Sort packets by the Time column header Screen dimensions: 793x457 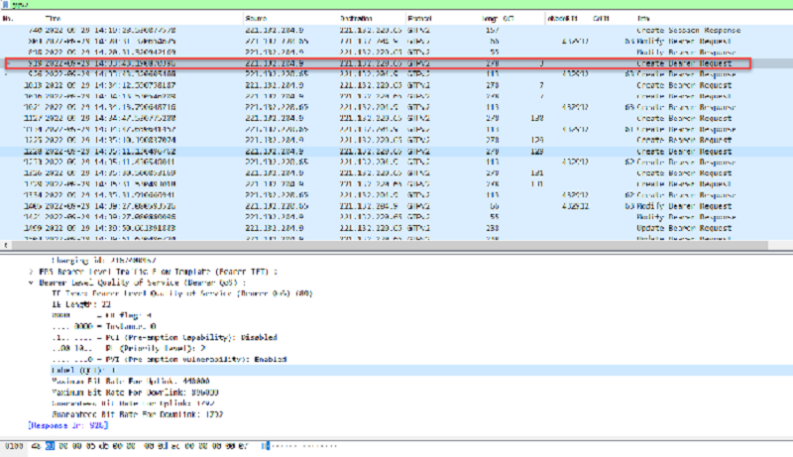[53, 18]
